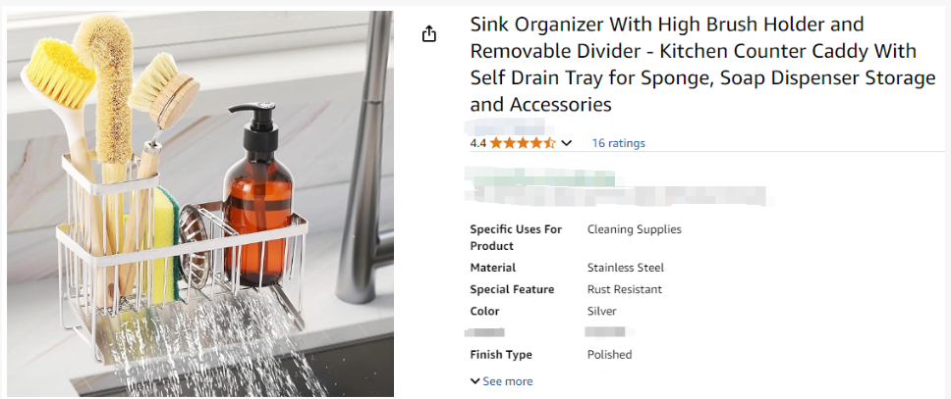This screenshot has width=951, height=399.
Task: Click the Special Feature attribute label
Action: click(x=512, y=289)
